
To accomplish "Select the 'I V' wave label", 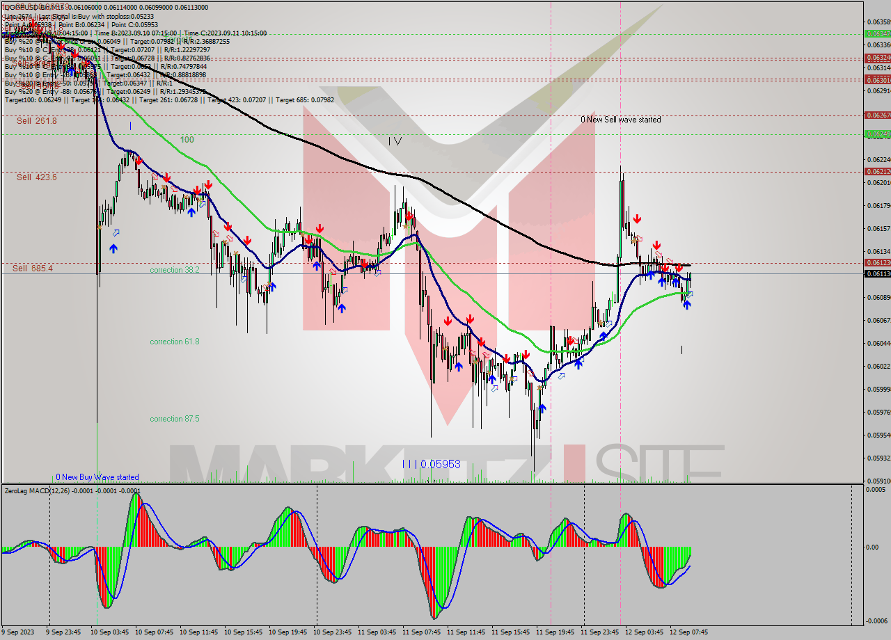I will (395, 141).
